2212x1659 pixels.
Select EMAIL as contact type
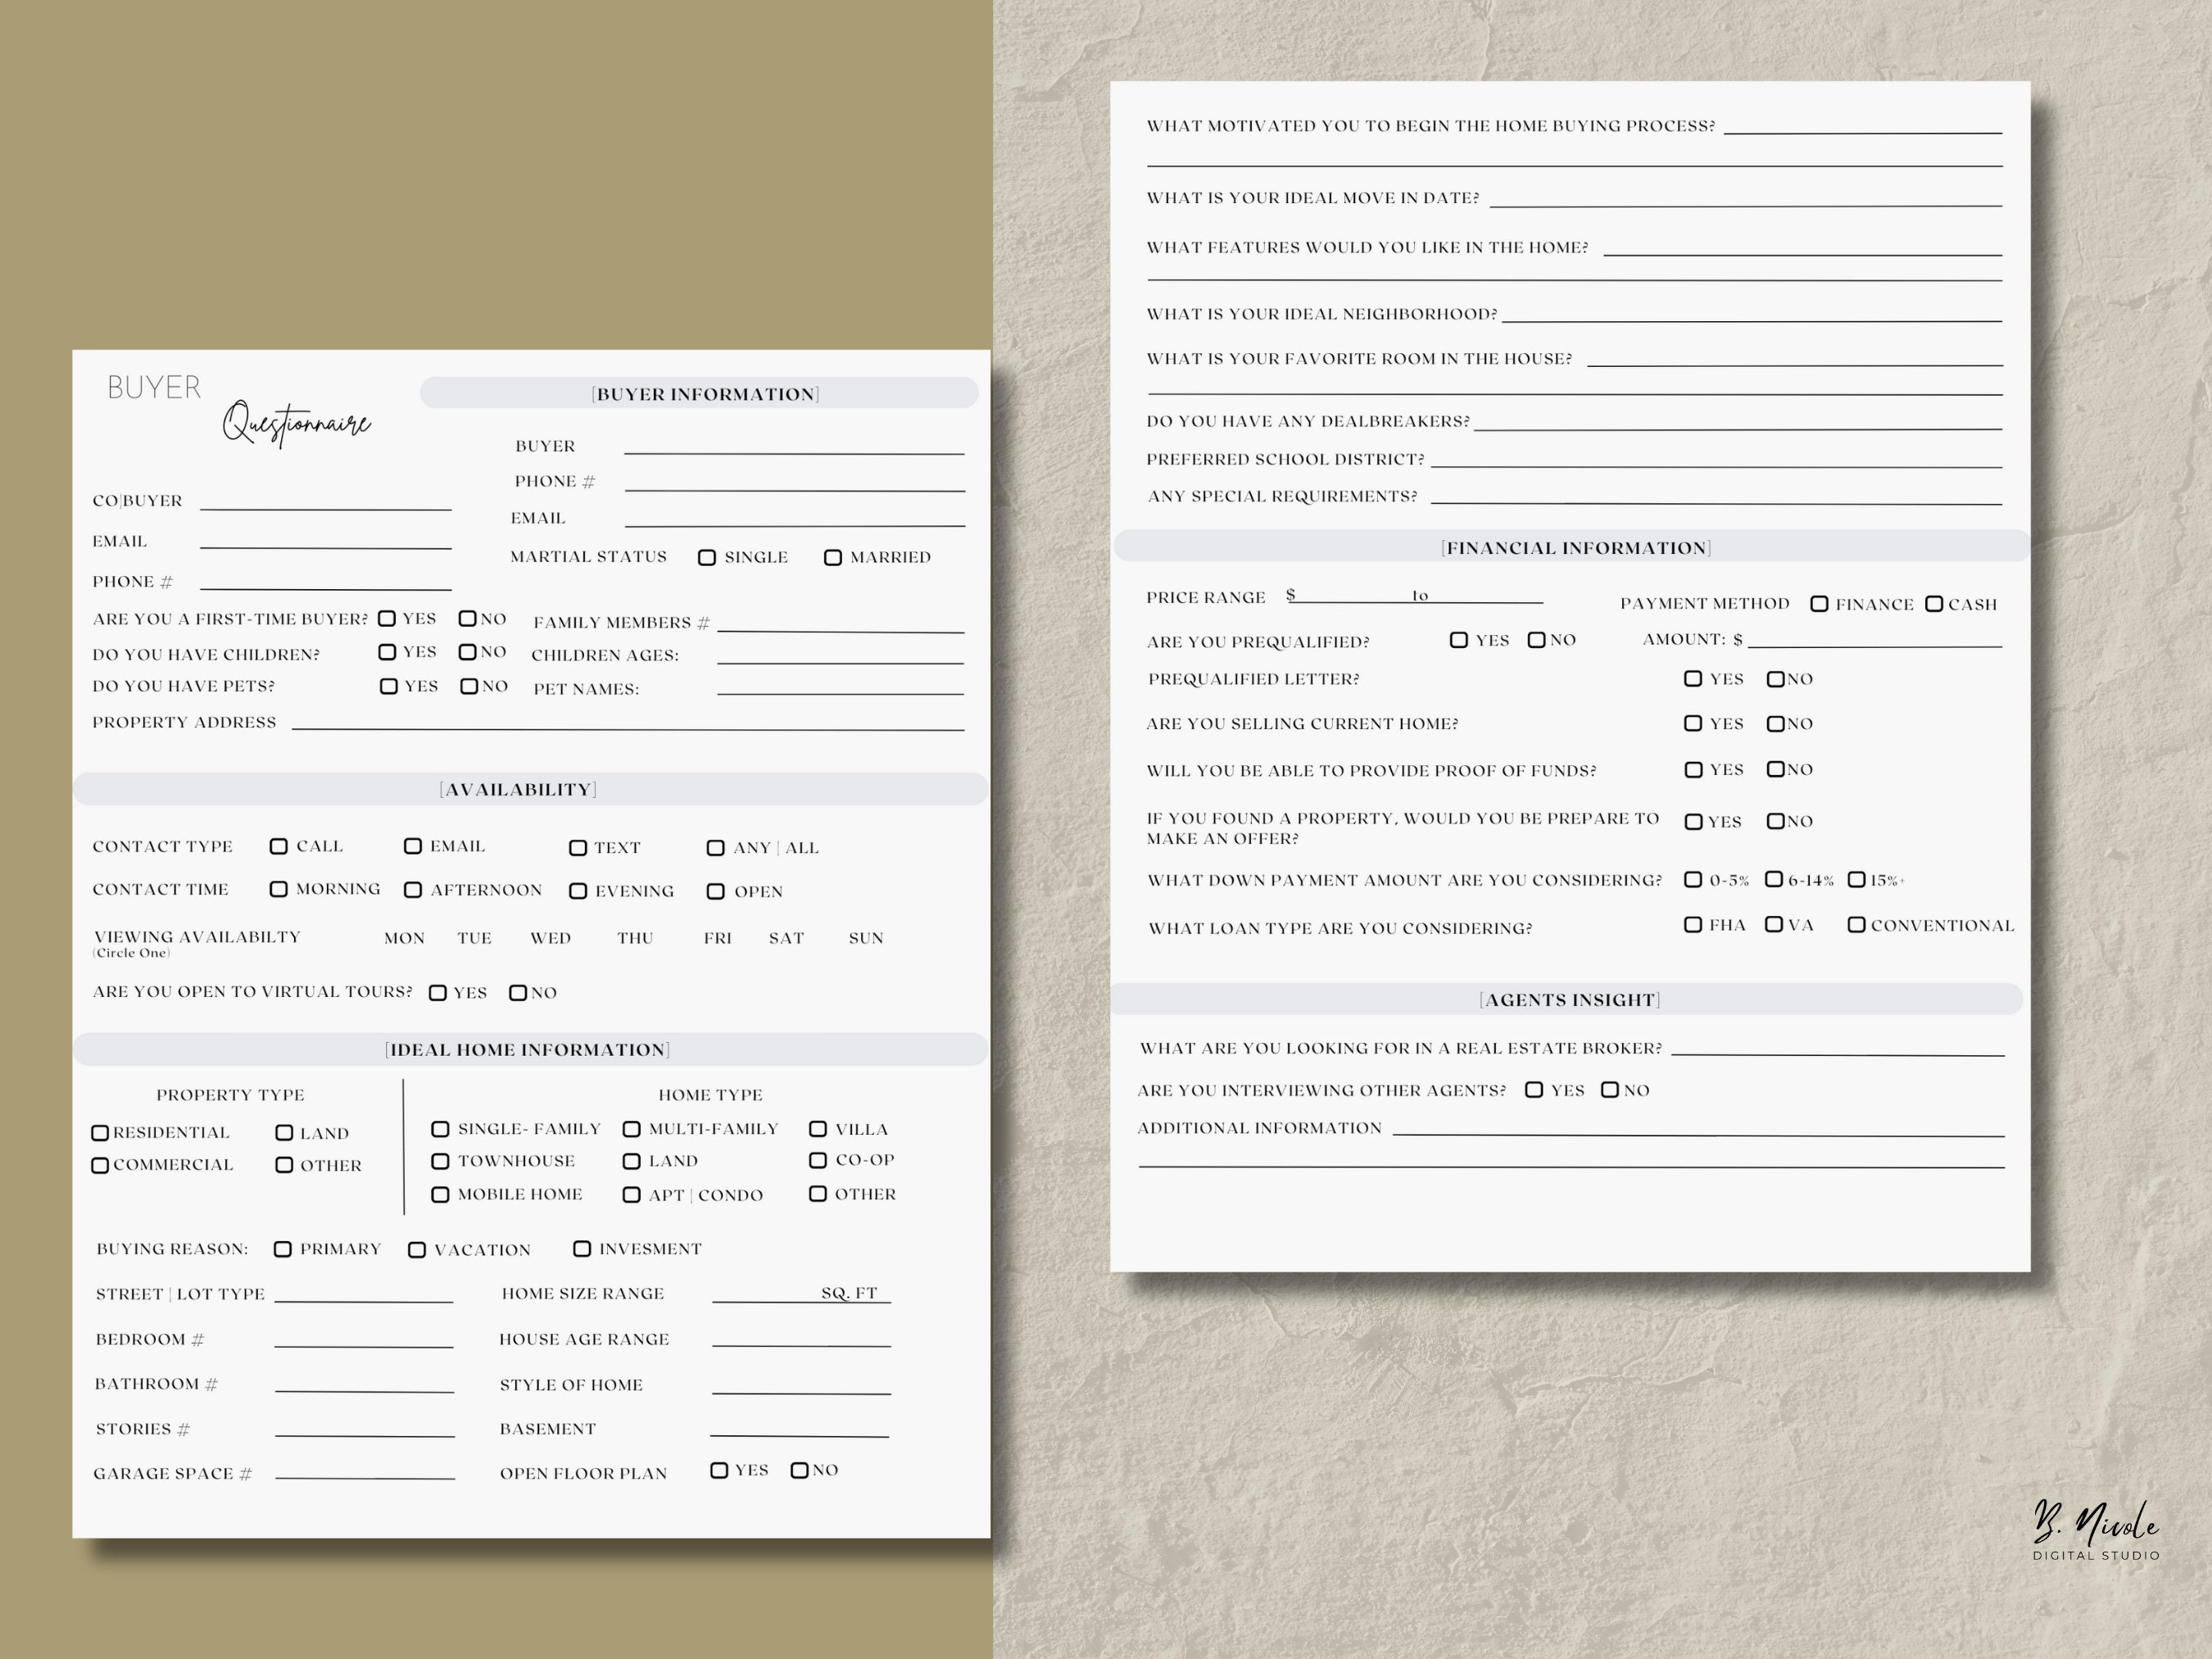tap(413, 846)
